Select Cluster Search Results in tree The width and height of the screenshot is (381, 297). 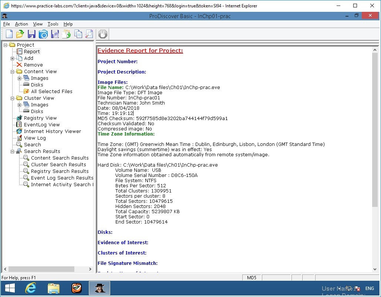pyautogui.click(x=58, y=164)
